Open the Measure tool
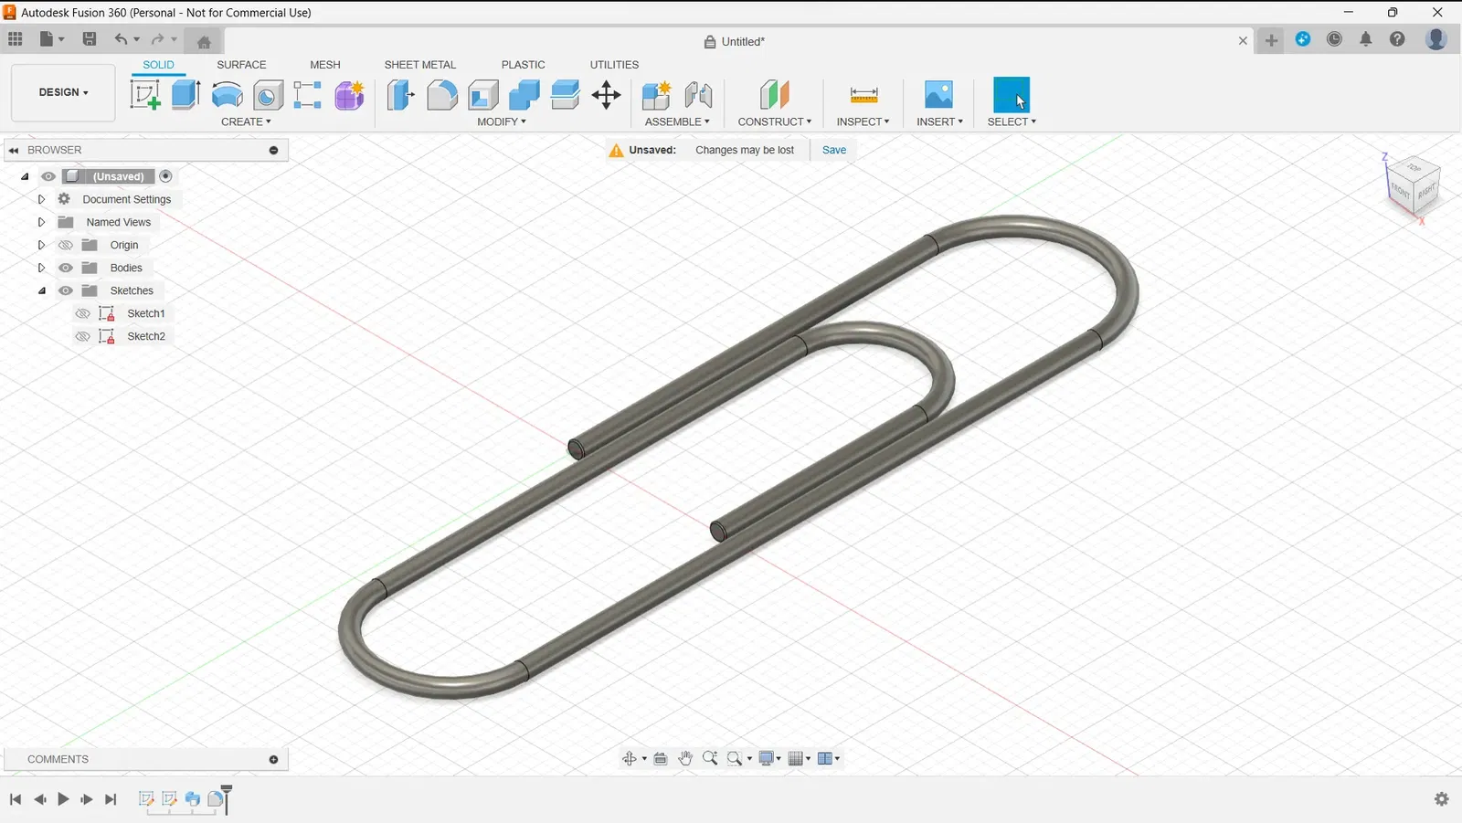 863,95
